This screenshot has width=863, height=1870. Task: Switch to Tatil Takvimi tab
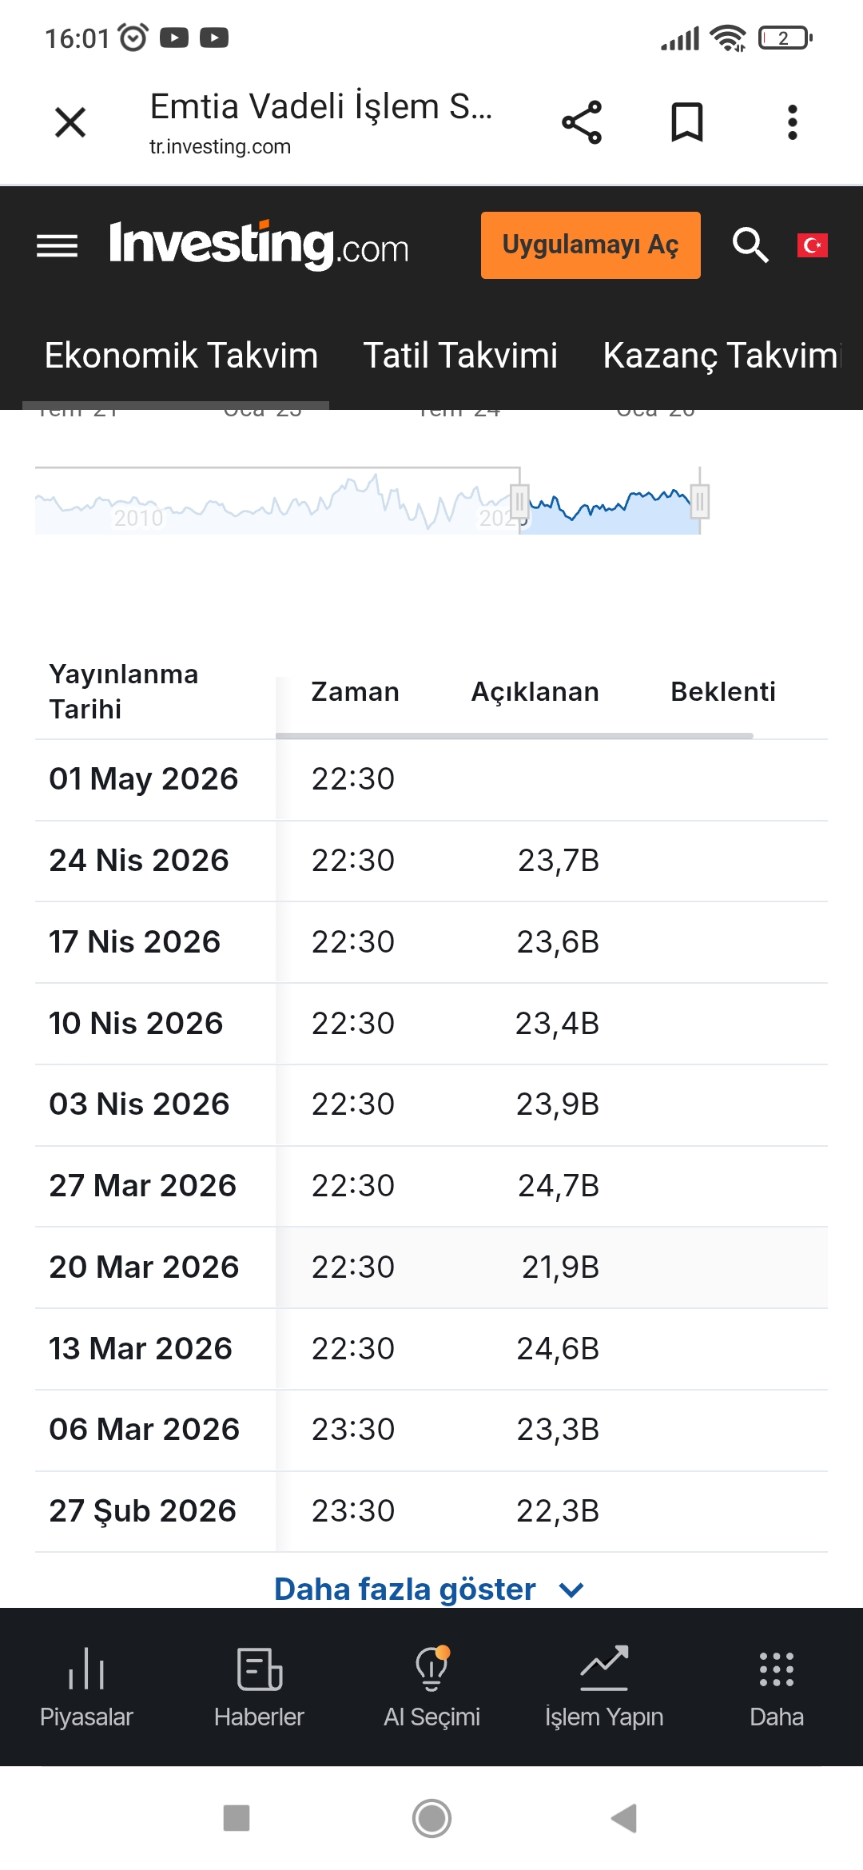coord(460,356)
